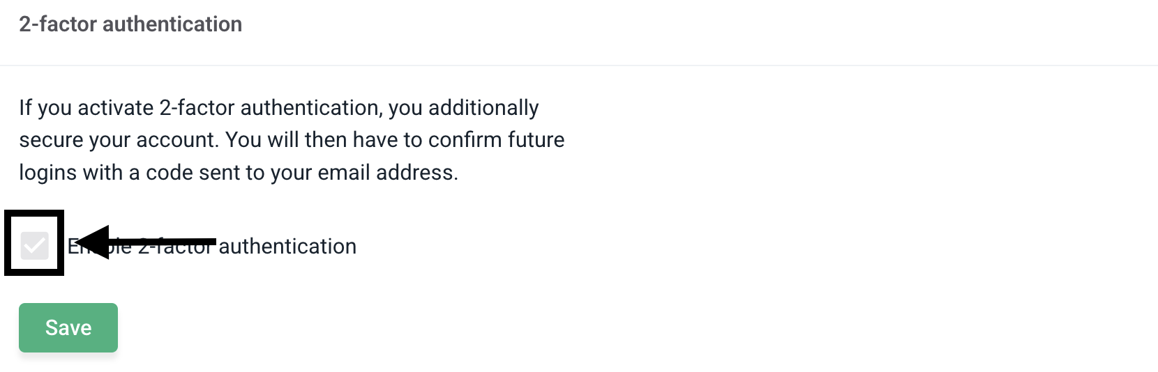Click the green Save button
Viewport: 1158px width, 372px height.
tap(68, 327)
